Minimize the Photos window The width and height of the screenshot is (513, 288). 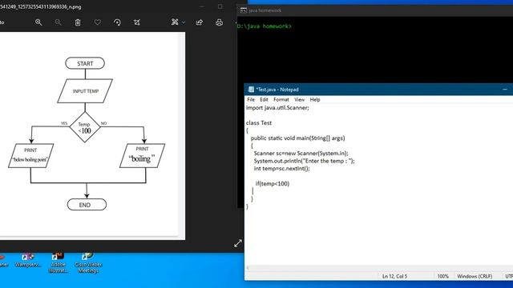[202, 6]
